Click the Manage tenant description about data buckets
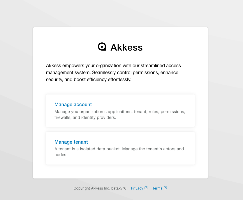This screenshot has height=200, width=243. [119, 151]
